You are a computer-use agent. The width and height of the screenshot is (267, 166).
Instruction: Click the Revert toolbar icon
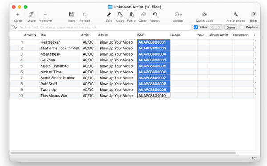tap(154, 15)
